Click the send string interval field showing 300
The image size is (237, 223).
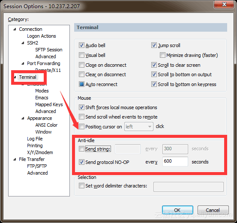175,149
